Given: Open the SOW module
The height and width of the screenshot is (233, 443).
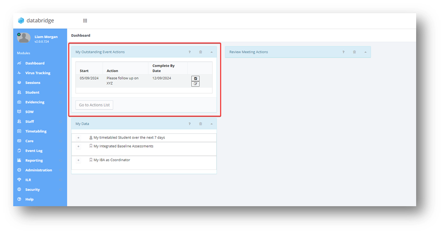Looking at the screenshot, I should pos(29,112).
